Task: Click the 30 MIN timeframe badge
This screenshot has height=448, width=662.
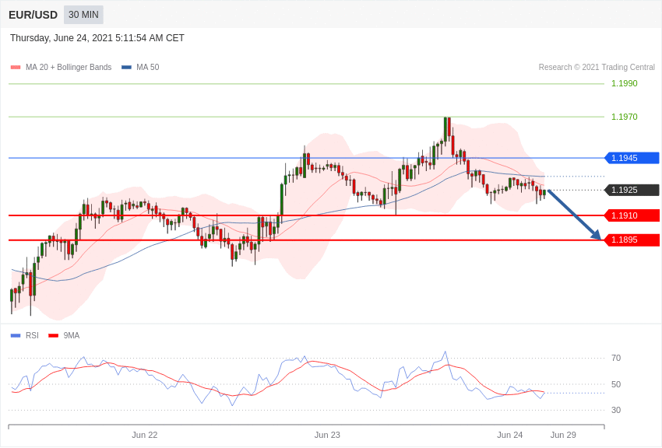Action: click(x=83, y=15)
